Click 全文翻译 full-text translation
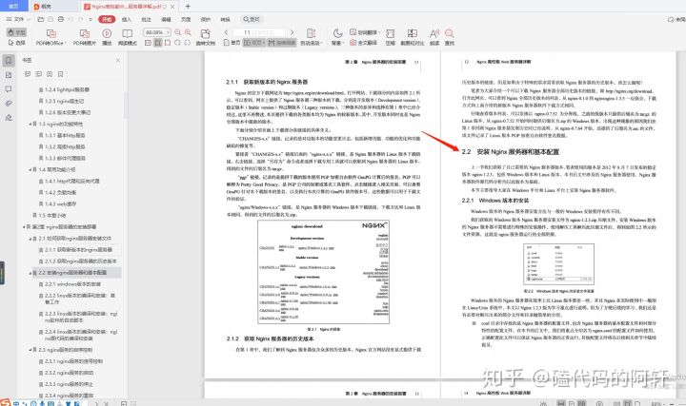686x406 pixels. (363, 43)
